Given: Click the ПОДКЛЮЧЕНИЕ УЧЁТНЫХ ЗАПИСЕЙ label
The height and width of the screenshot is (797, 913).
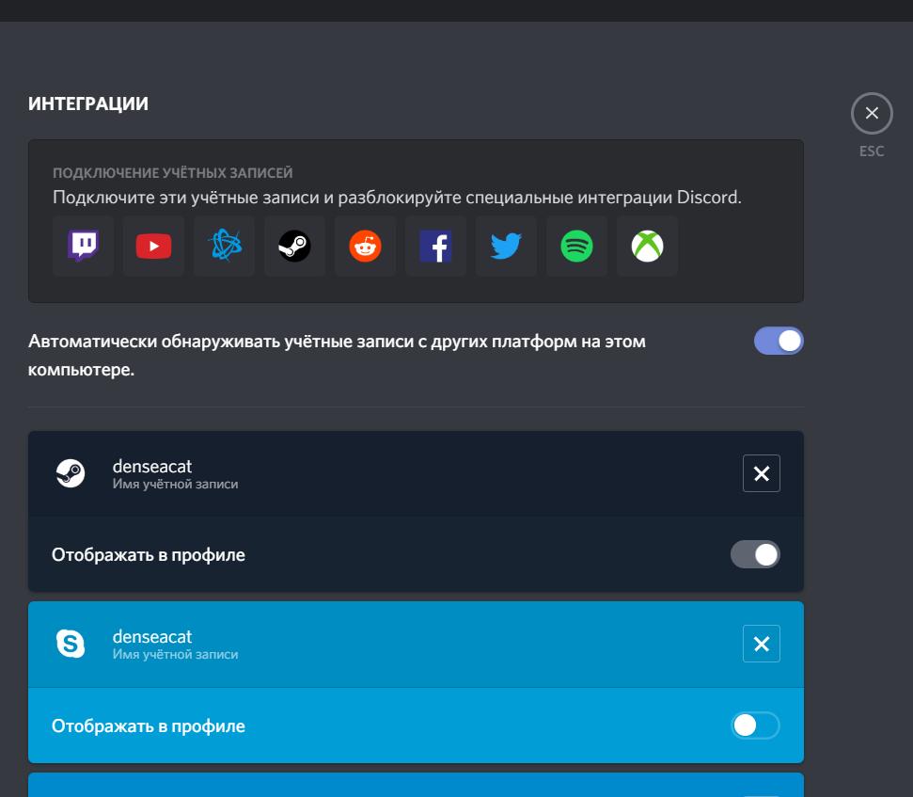Looking at the screenshot, I should coord(172,173).
